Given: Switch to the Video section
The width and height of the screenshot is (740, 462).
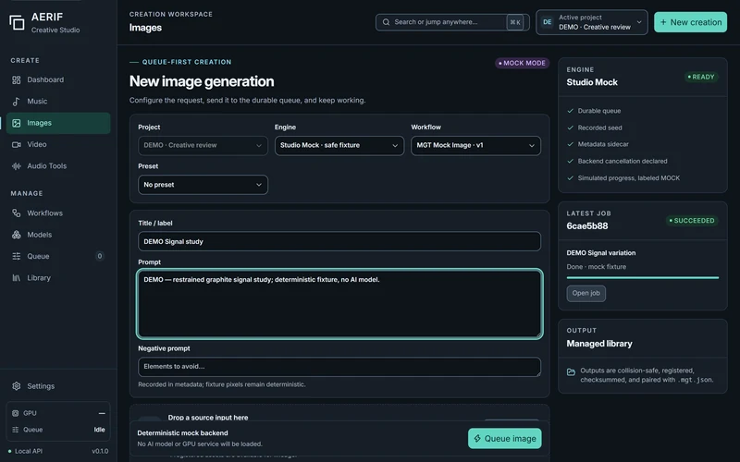Looking at the screenshot, I should [x=58, y=145].
